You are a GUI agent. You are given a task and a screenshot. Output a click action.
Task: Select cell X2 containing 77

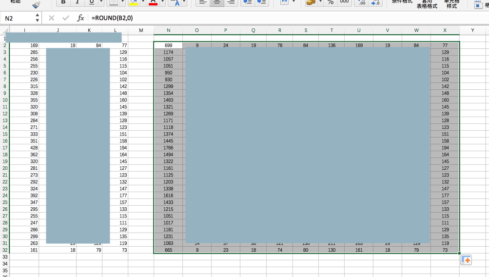445,45
